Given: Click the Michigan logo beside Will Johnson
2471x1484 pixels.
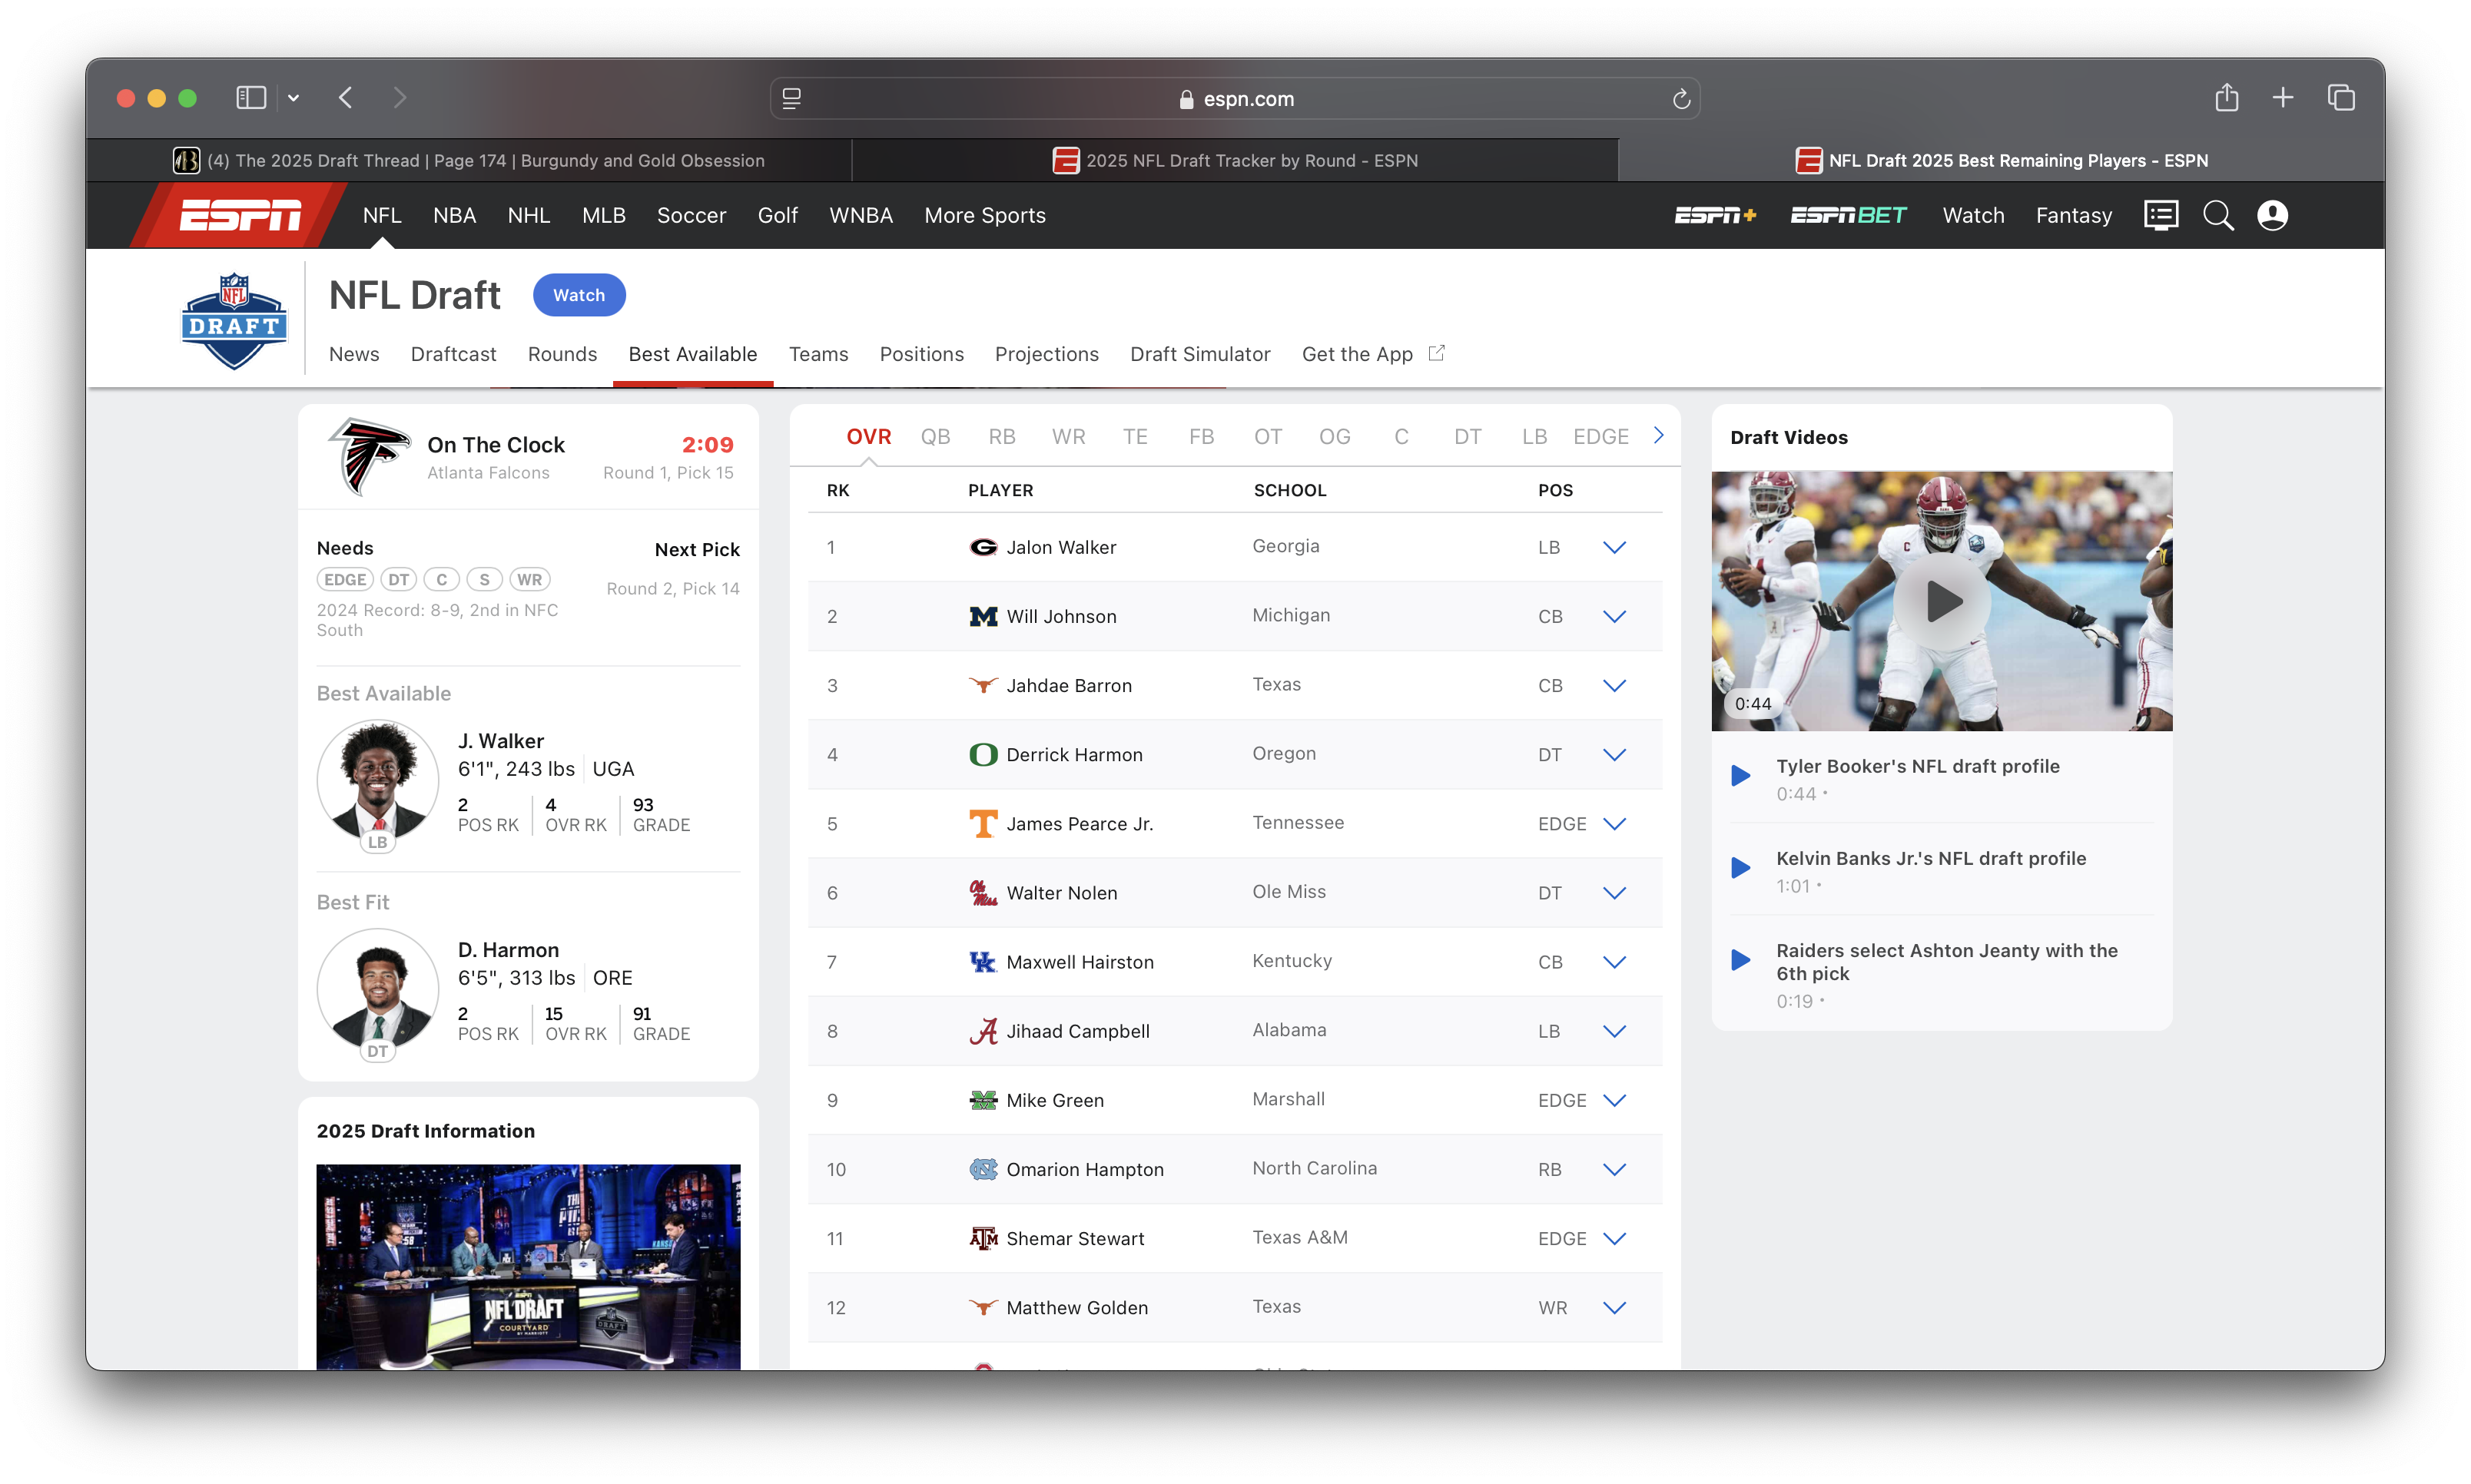Looking at the screenshot, I should [983, 616].
